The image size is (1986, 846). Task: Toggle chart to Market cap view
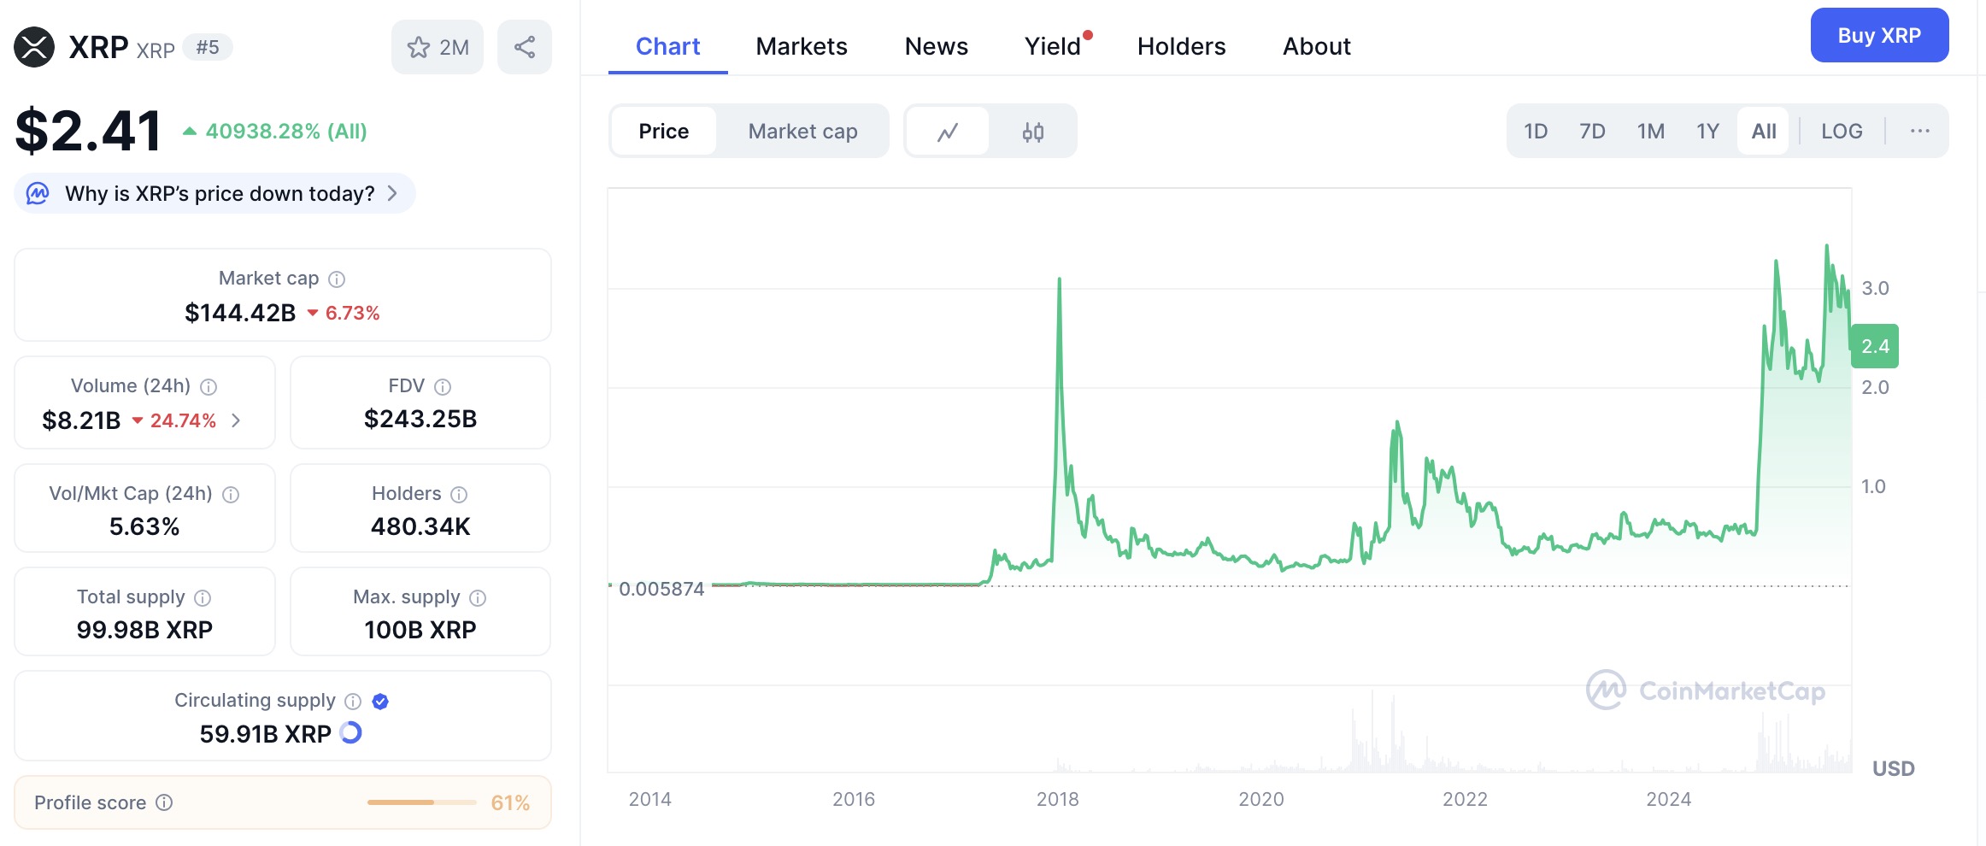802,132
